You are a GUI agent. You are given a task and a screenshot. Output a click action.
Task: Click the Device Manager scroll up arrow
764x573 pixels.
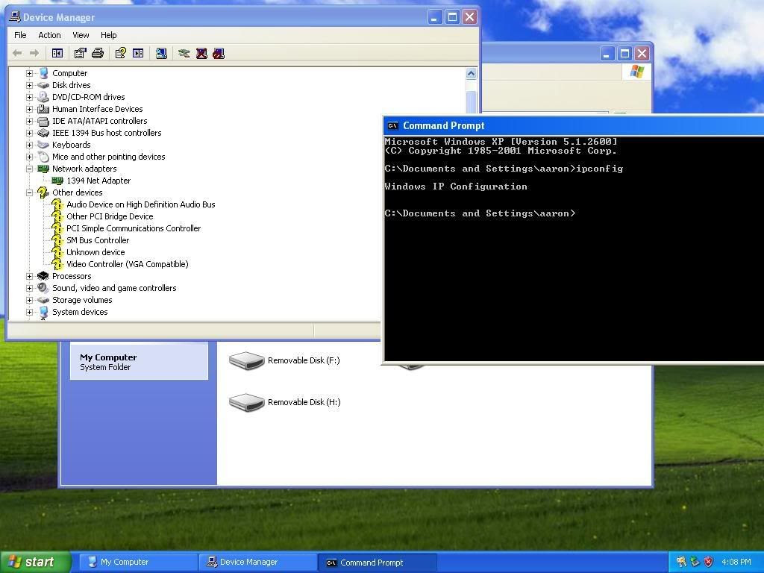tap(471, 74)
